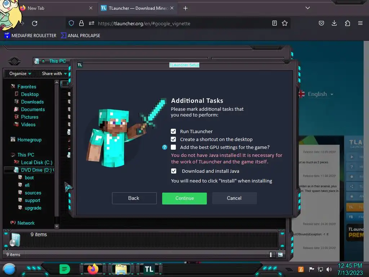369x277 pixels.
Task: Open Share with dropdown in Explorer
Action: [54, 74]
